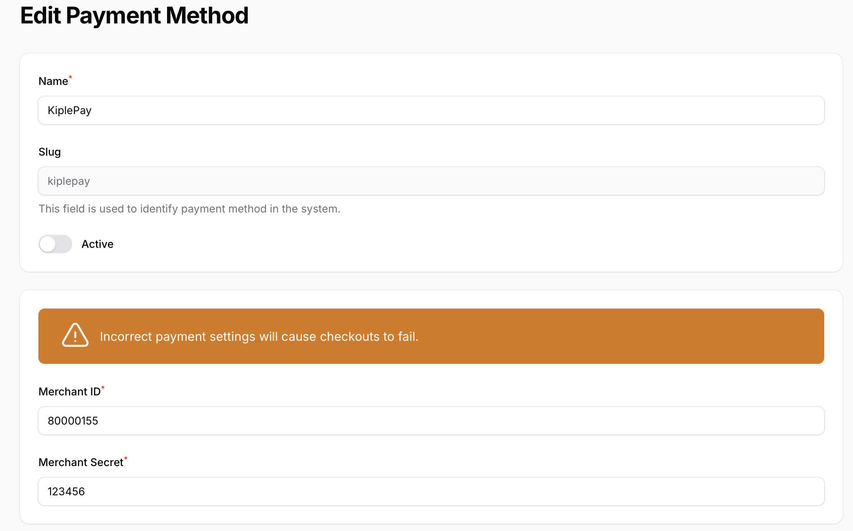The image size is (853, 531).
Task: Click the Active toggle label text
Action: pyautogui.click(x=98, y=244)
